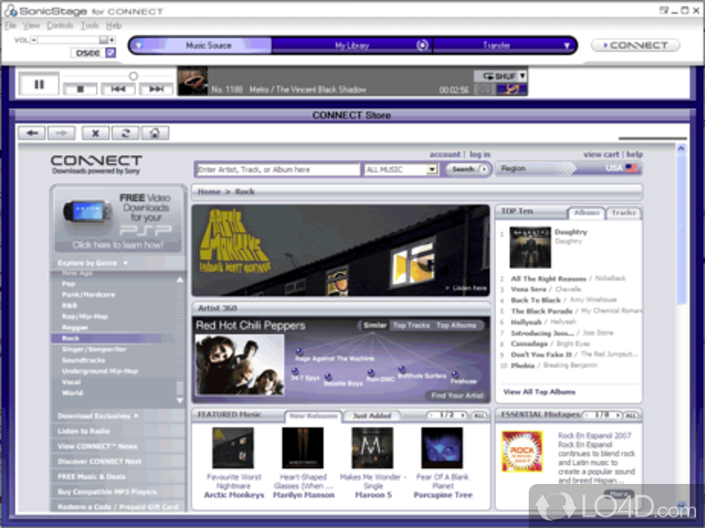Open the View menu

(x=31, y=26)
